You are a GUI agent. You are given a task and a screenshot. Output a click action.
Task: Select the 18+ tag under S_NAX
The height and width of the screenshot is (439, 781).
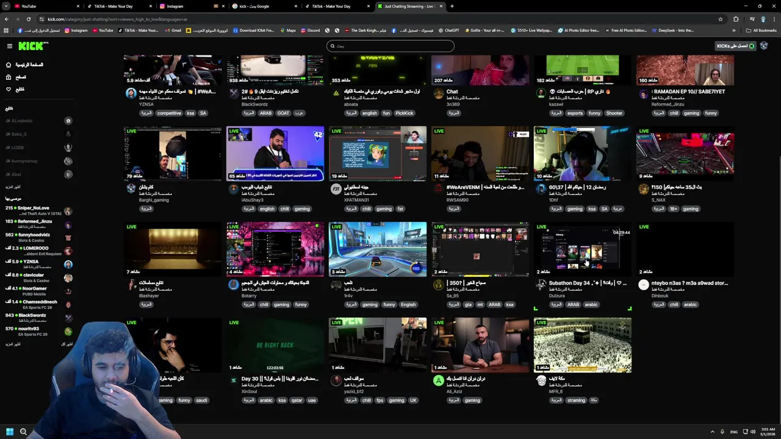(x=673, y=209)
